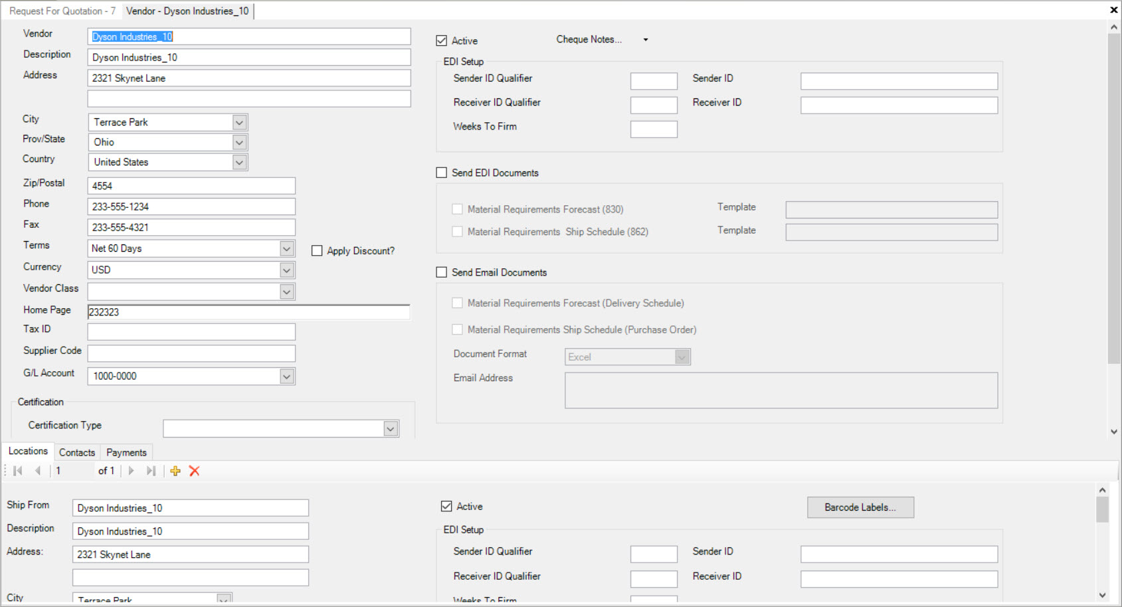Click the Supplier Code field
The image size is (1122, 607).
(191, 353)
